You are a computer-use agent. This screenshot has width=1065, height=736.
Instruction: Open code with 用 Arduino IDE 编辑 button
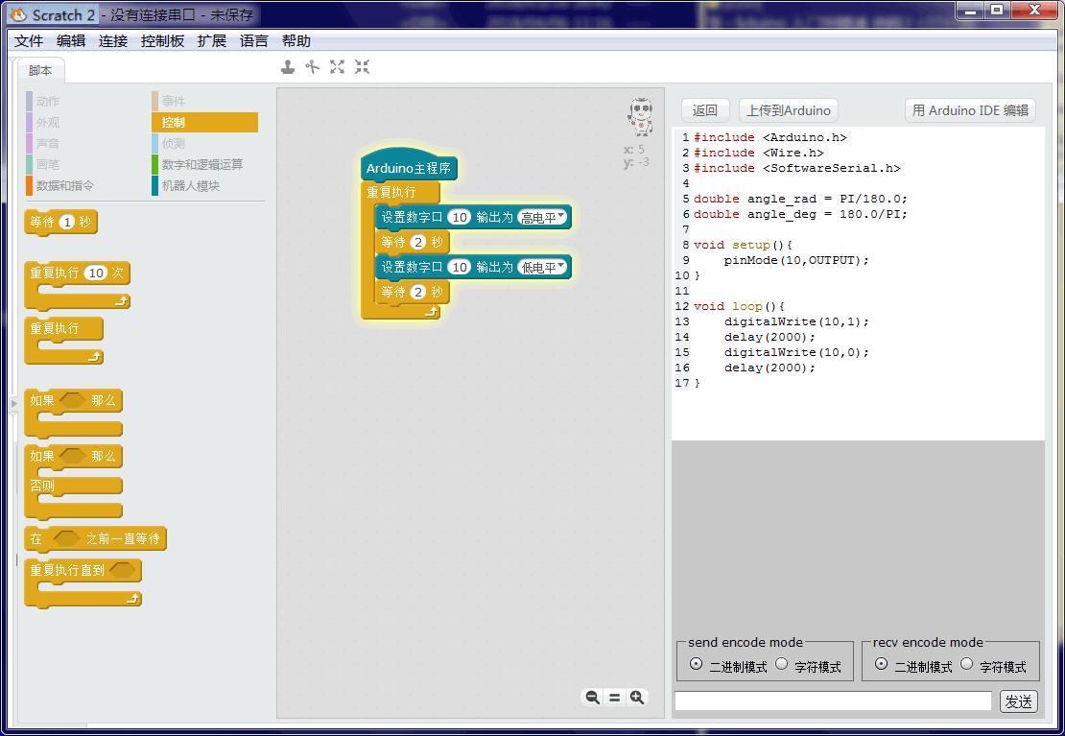pos(970,110)
